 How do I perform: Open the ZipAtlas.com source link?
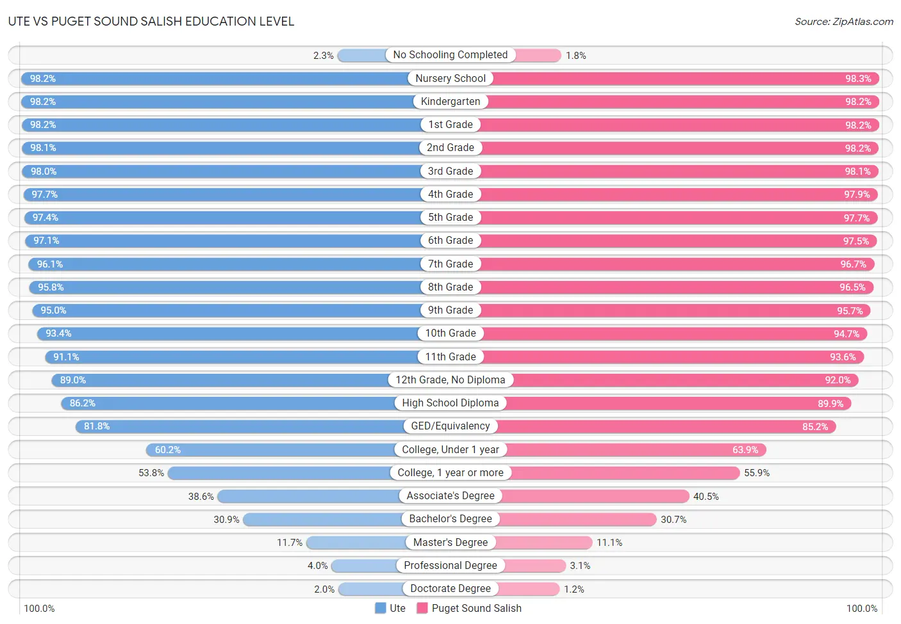[844, 21]
